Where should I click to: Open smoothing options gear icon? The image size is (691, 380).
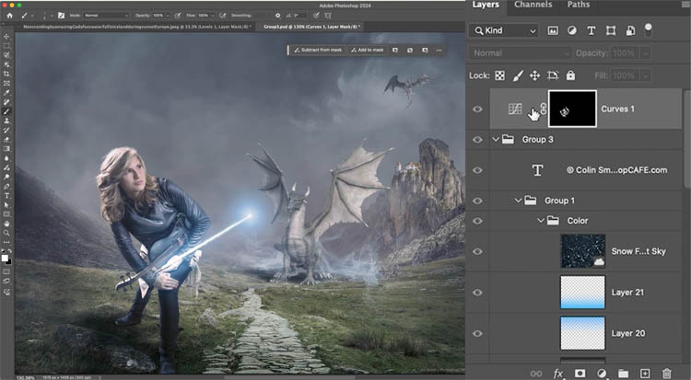click(277, 16)
